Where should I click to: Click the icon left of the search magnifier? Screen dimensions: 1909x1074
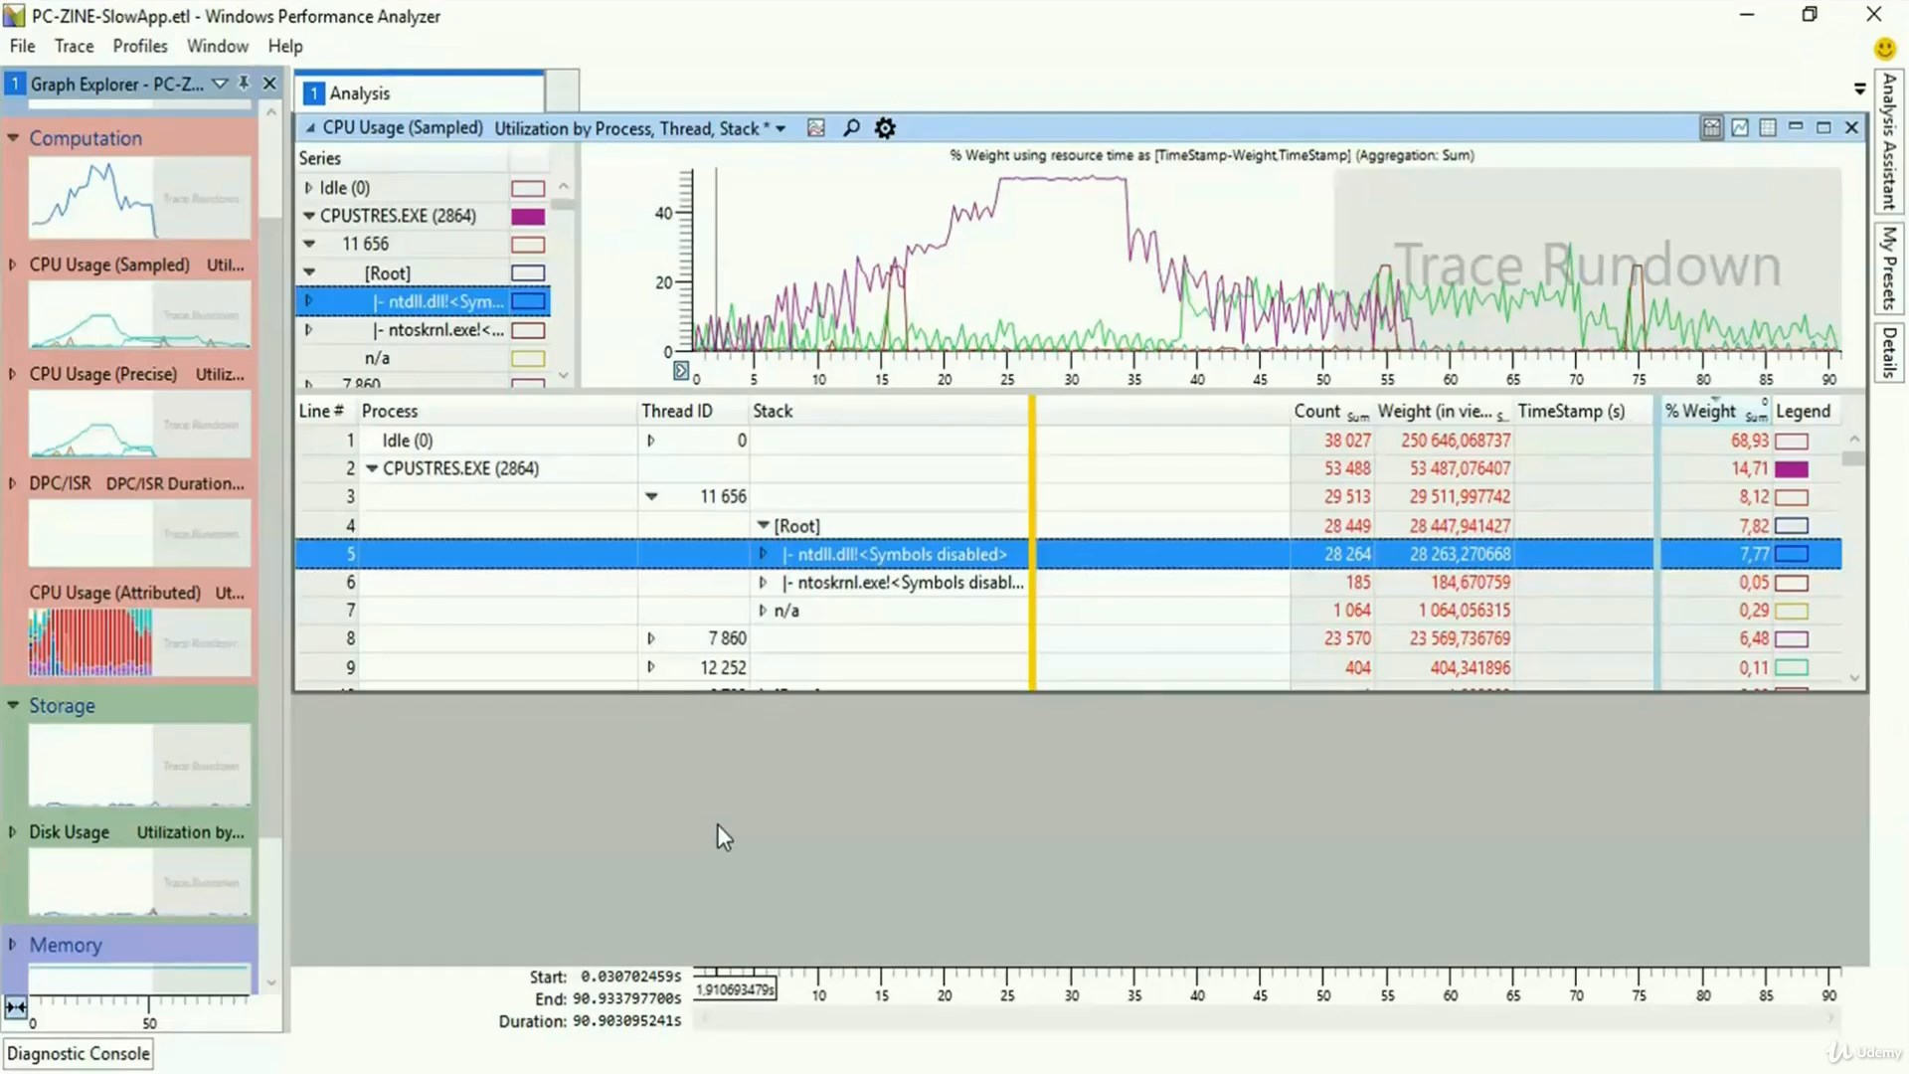coord(816,128)
